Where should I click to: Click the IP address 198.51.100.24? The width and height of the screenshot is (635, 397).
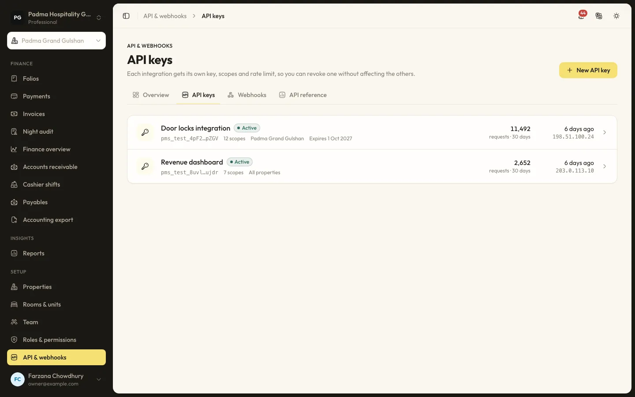point(573,137)
